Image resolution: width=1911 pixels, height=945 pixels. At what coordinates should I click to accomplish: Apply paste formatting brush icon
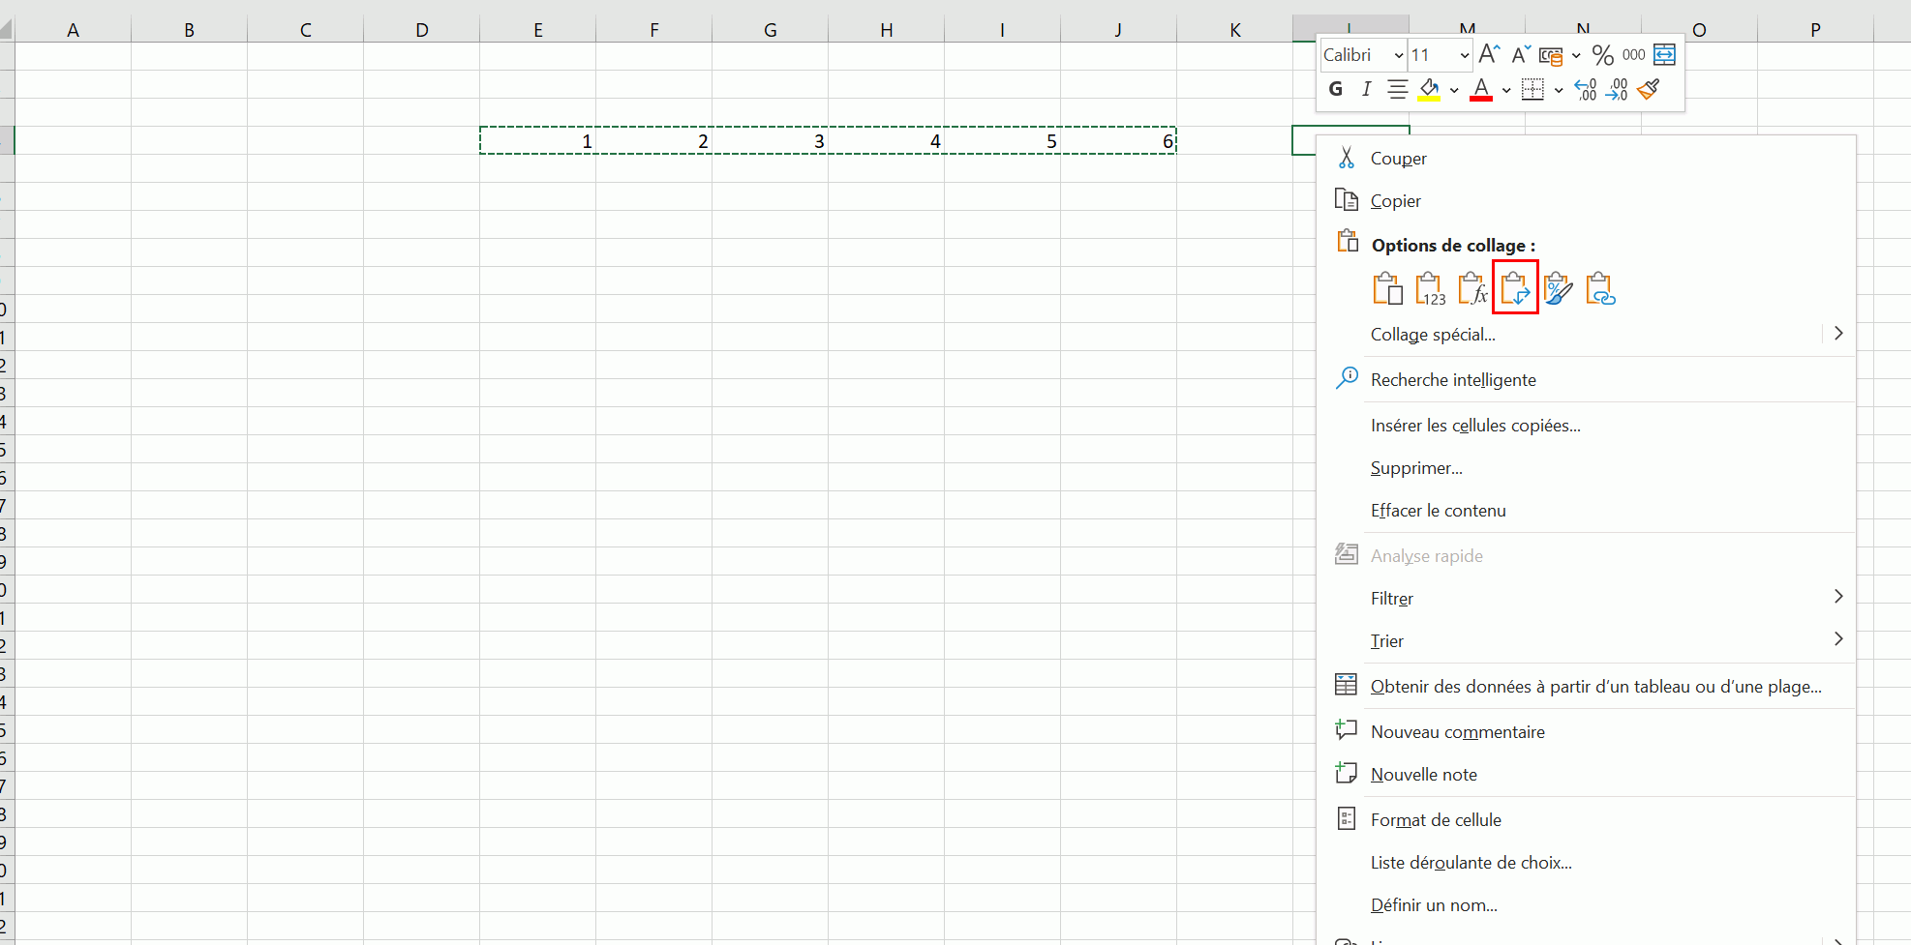point(1558,288)
